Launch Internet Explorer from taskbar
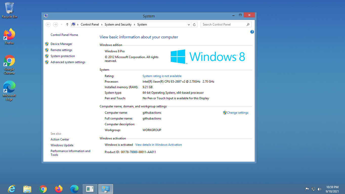 12,189
